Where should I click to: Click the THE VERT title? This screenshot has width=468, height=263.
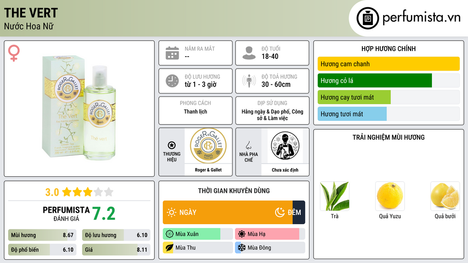[x=31, y=13]
